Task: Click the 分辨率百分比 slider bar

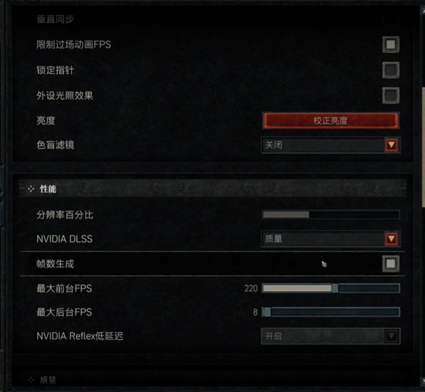Action: click(331, 214)
